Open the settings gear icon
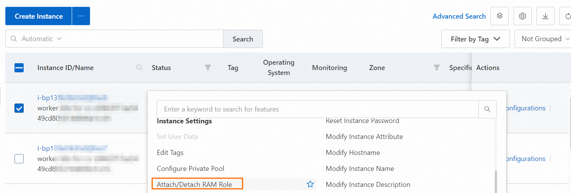Screen dimensions: 571x193 tap(523, 16)
